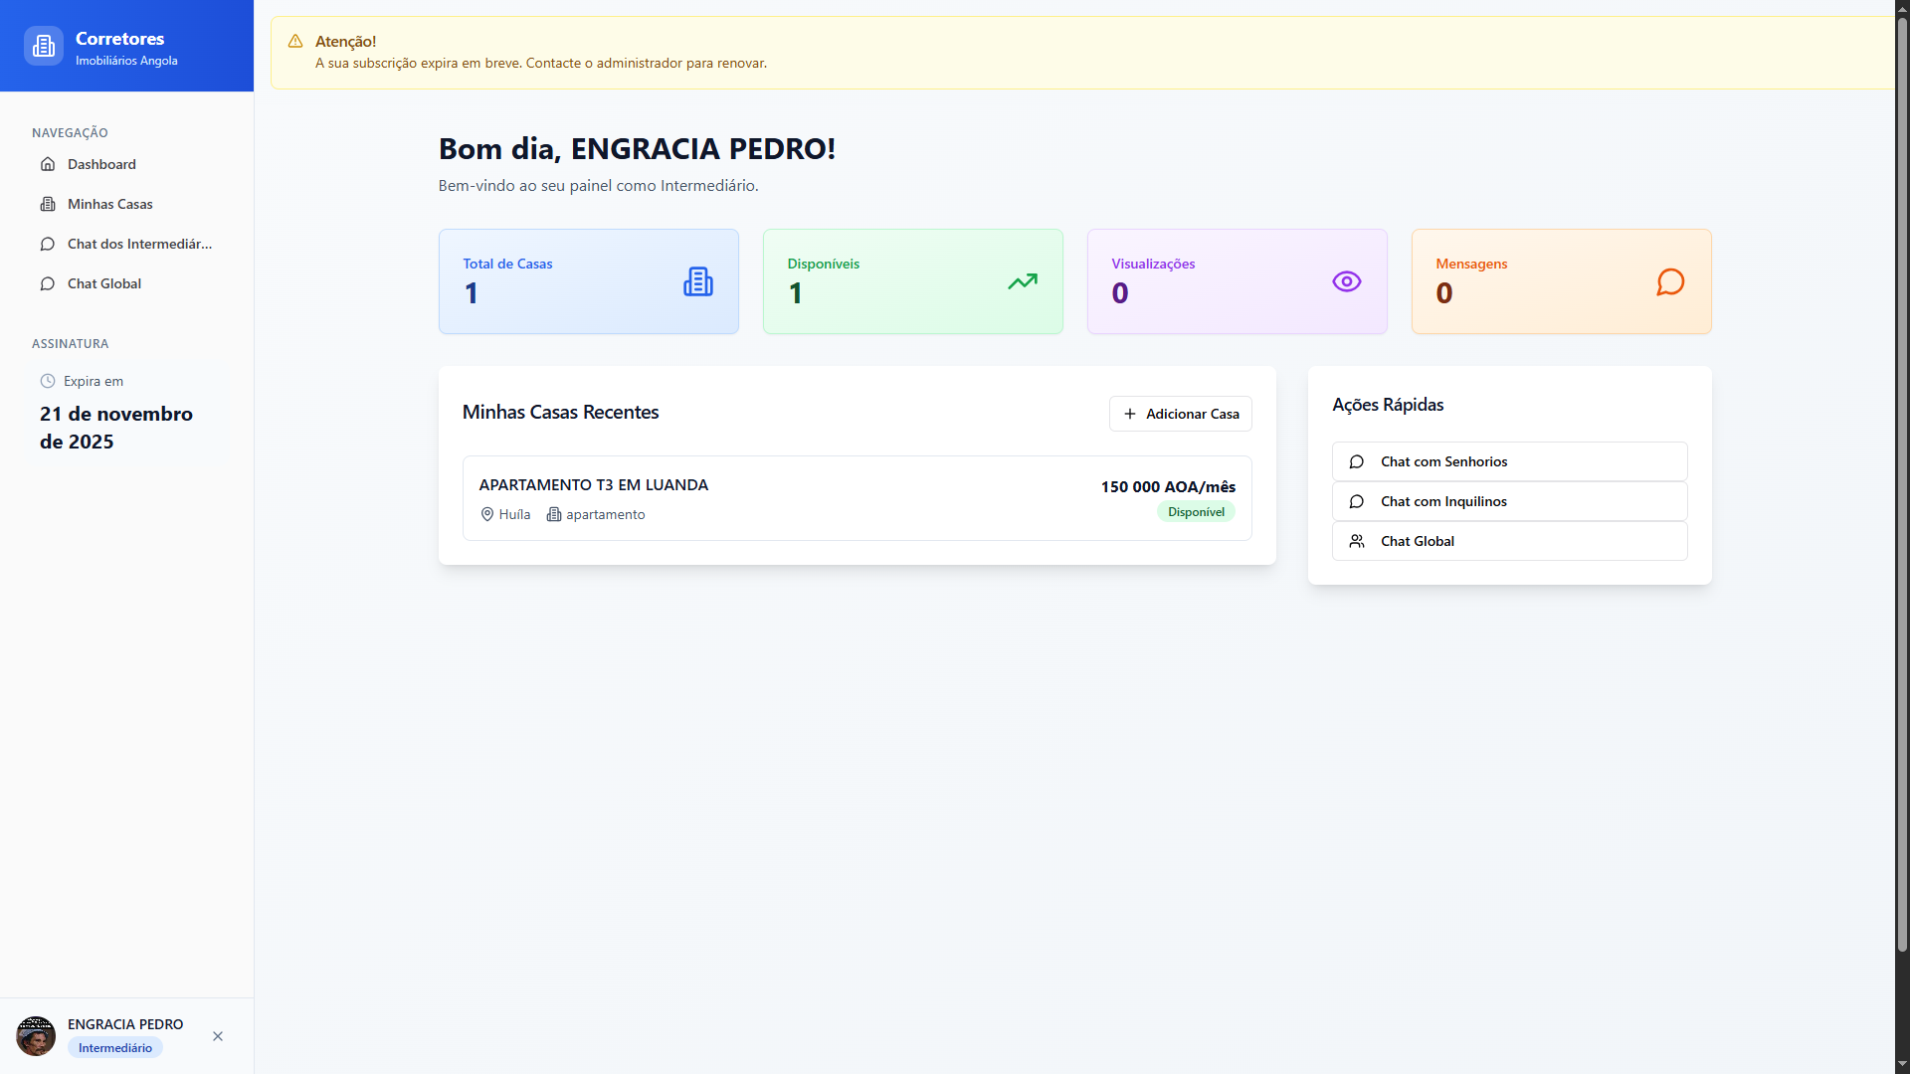This screenshot has height=1074, width=1910.
Task: Click the location pin icon next to Huíla
Action: 487,514
